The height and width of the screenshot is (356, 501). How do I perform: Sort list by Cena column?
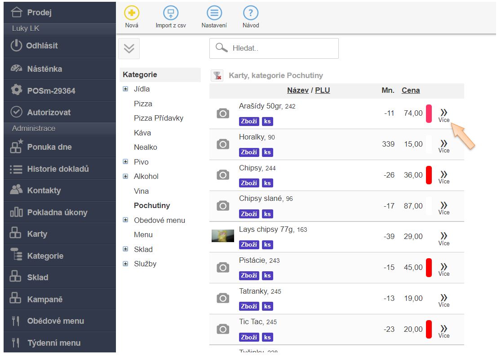pos(411,90)
